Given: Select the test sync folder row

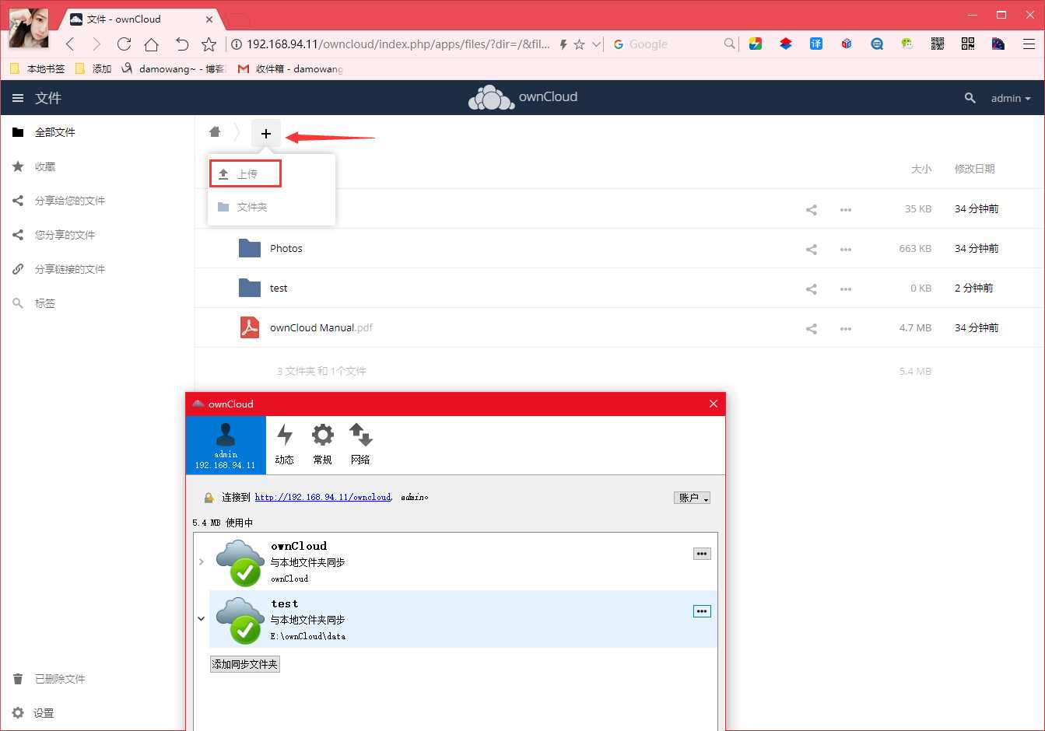Looking at the screenshot, I should tap(463, 619).
